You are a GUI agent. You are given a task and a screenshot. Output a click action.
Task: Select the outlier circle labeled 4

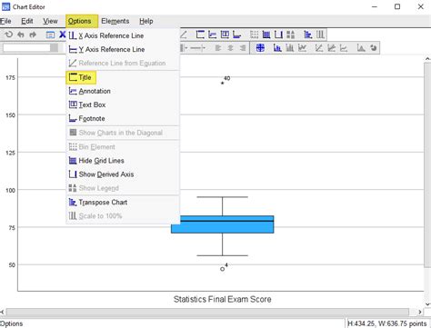[x=222, y=269]
